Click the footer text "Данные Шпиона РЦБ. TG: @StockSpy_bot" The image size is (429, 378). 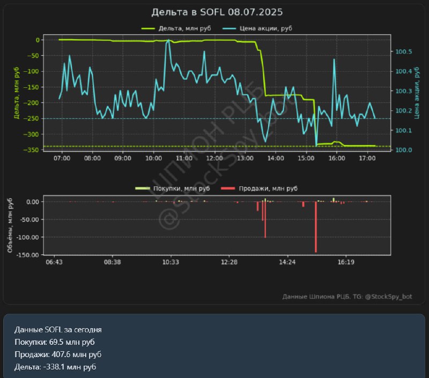click(x=347, y=297)
